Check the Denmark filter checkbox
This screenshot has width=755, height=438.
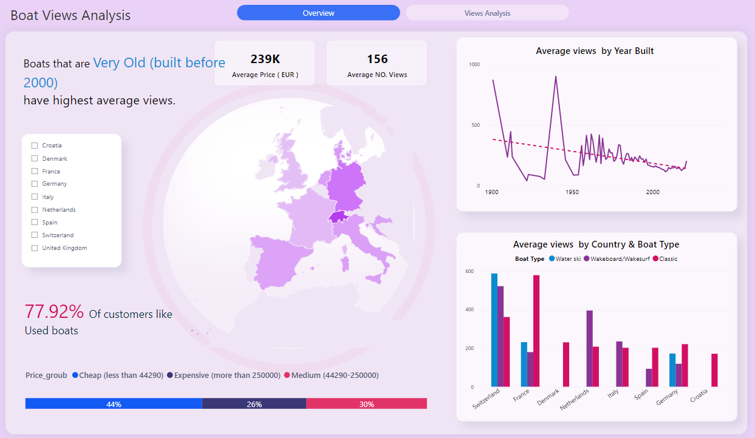click(34, 158)
